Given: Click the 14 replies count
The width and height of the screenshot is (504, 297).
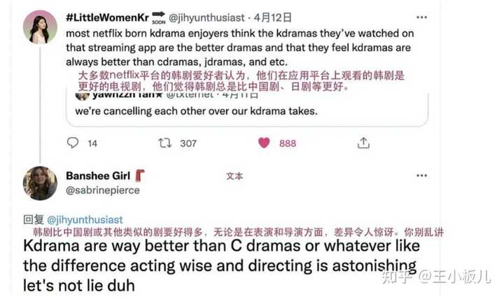Looking at the screenshot, I should [92, 143].
